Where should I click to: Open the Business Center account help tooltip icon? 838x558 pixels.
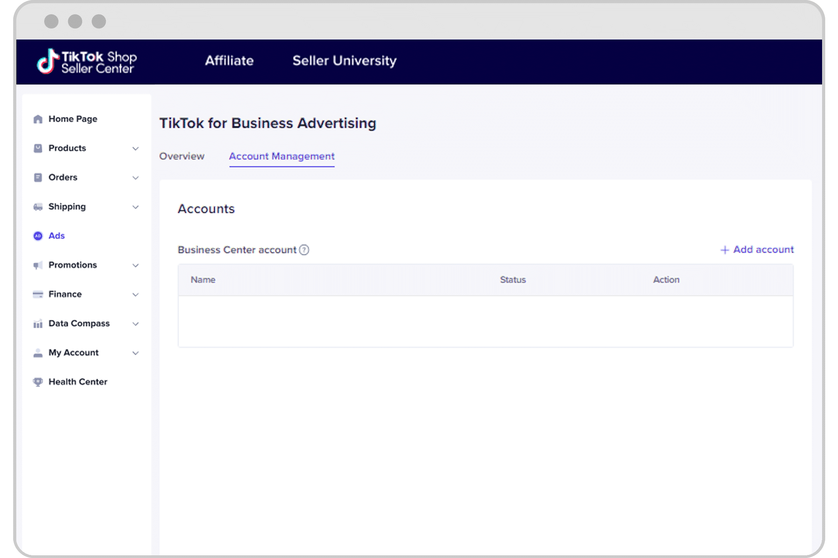[x=305, y=250]
